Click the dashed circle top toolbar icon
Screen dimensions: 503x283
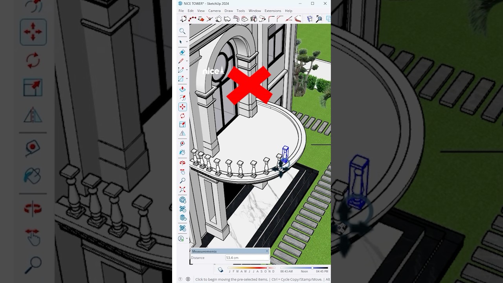point(218,19)
